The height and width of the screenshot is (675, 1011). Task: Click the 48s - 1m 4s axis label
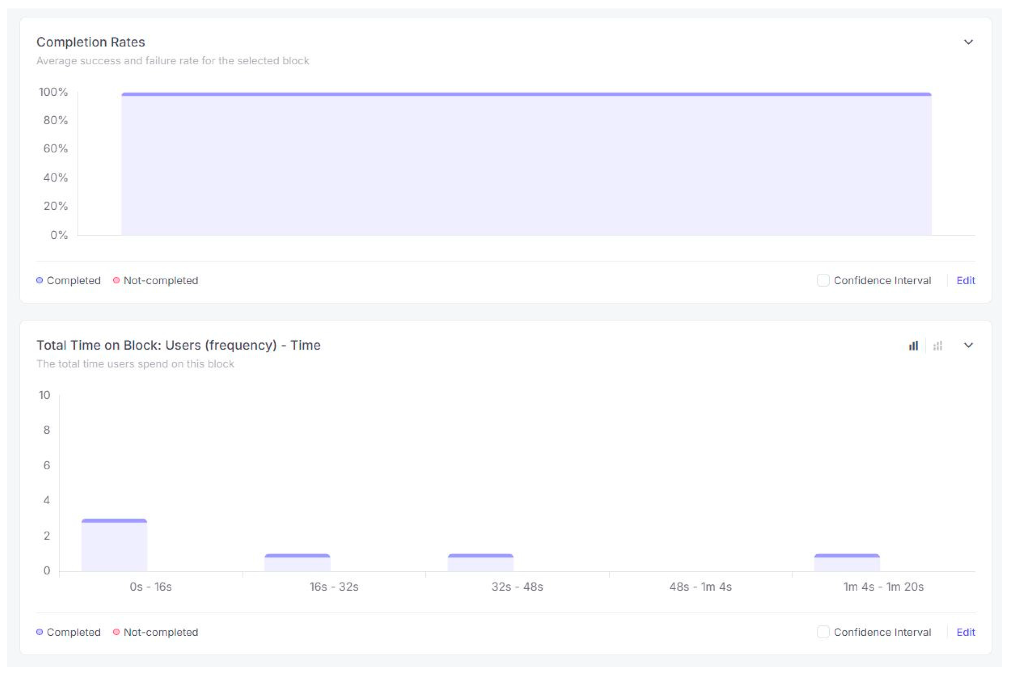tap(700, 587)
